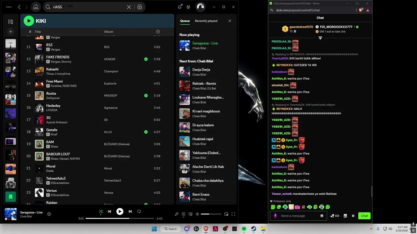Mute the Spotify volume speaker icon

[197, 214]
